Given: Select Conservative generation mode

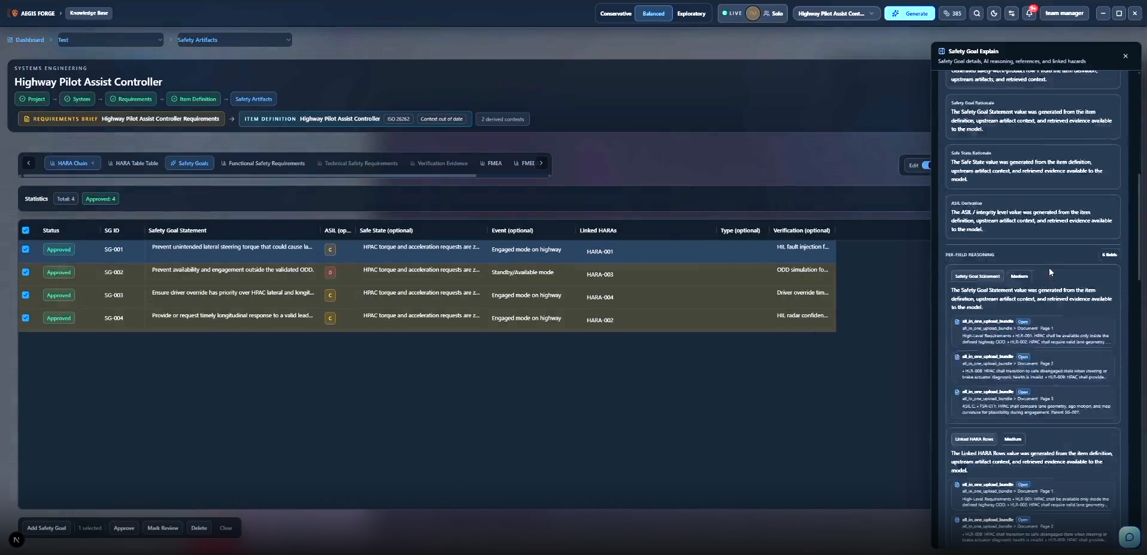Looking at the screenshot, I should point(615,13).
